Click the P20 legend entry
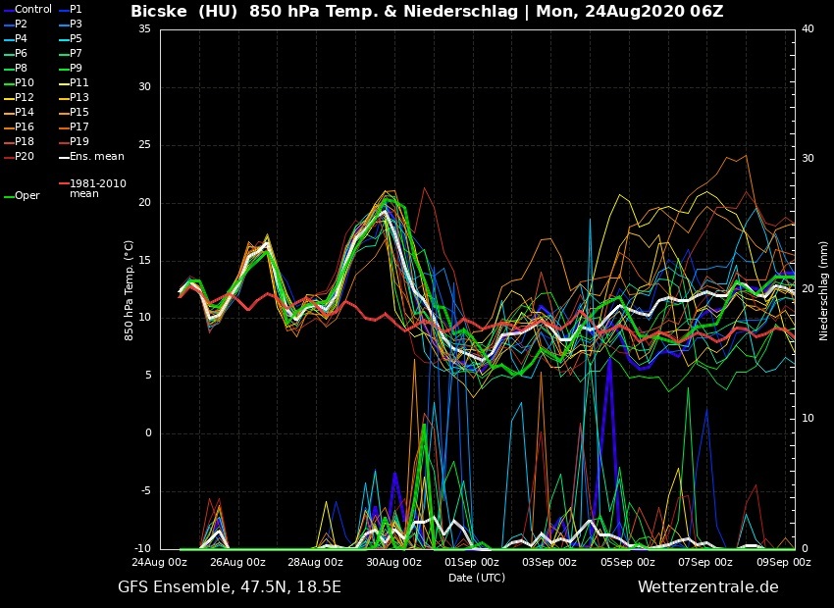Viewport: 834px width, 608px height. click(25, 156)
